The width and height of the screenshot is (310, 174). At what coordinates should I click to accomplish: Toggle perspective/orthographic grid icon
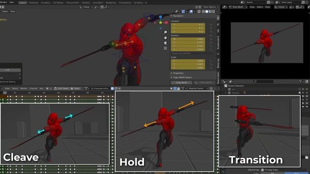165,48
